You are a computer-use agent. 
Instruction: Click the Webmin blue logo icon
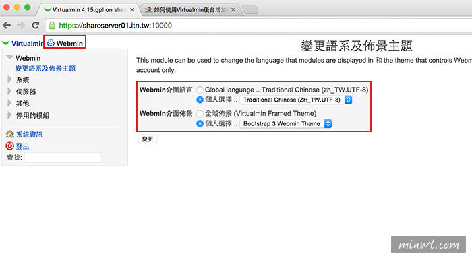51,43
